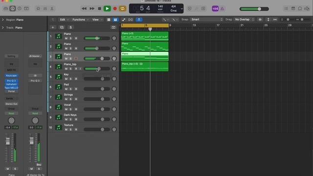Mute track 1 Piano
This screenshot has height=176, width=313.
pos(66,38)
